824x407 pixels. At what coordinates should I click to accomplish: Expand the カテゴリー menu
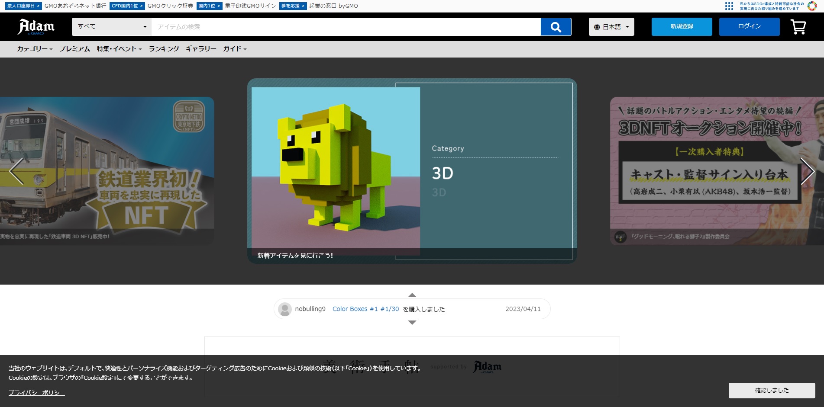point(35,49)
